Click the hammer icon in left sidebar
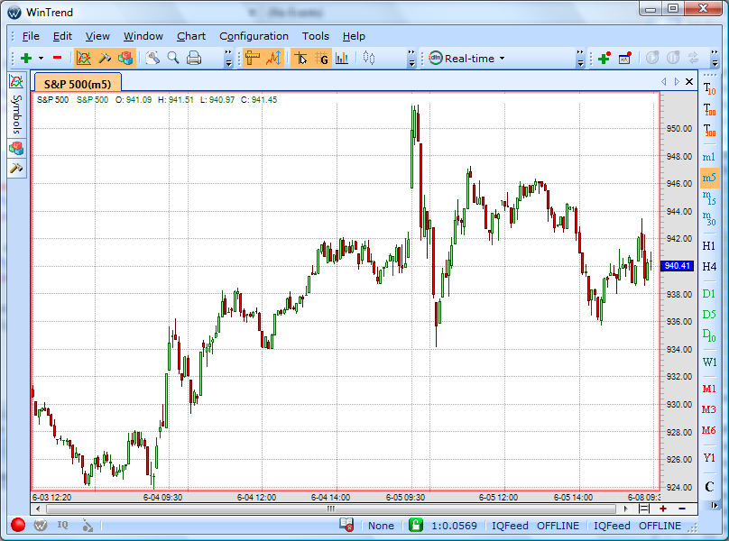This screenshot has width=729, height=541. click(16, 168)
